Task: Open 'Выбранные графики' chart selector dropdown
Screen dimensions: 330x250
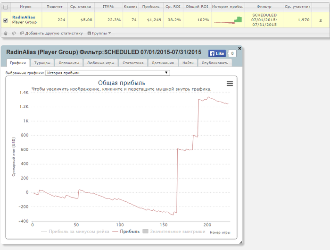Action: [107, 73]
